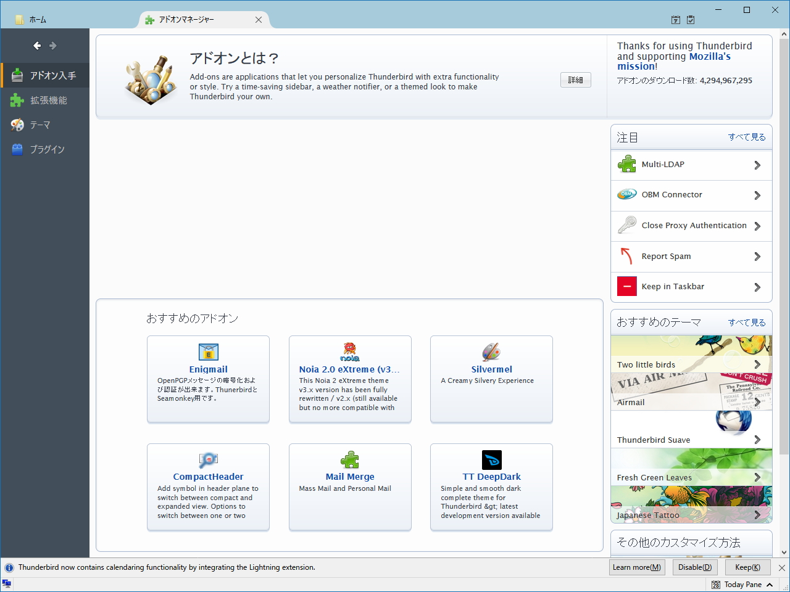Open the Calendar tab icon near title bar
790x592 pixels.
pyautogui.click(x=675, y=19)
